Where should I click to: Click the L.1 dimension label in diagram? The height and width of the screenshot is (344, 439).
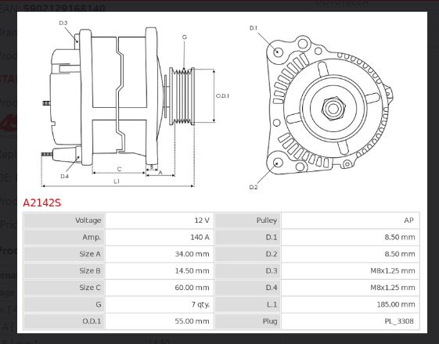(x=117, y=181)
